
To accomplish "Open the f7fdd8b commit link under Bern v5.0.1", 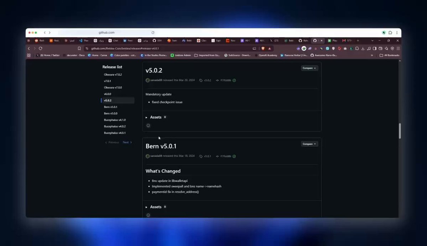I will (x=225, y=156).
